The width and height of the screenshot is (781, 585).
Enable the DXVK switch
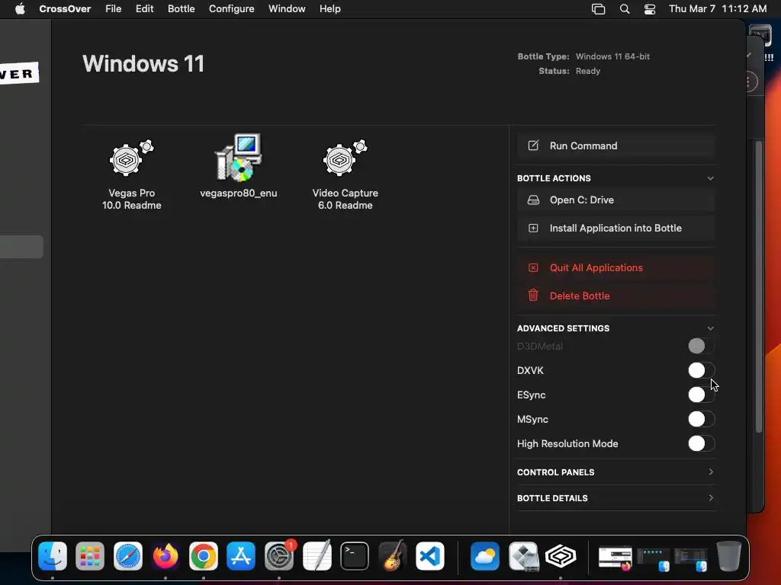tap(702, 370)
